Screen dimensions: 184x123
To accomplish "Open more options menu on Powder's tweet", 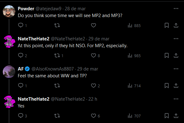I will point(176,9).
